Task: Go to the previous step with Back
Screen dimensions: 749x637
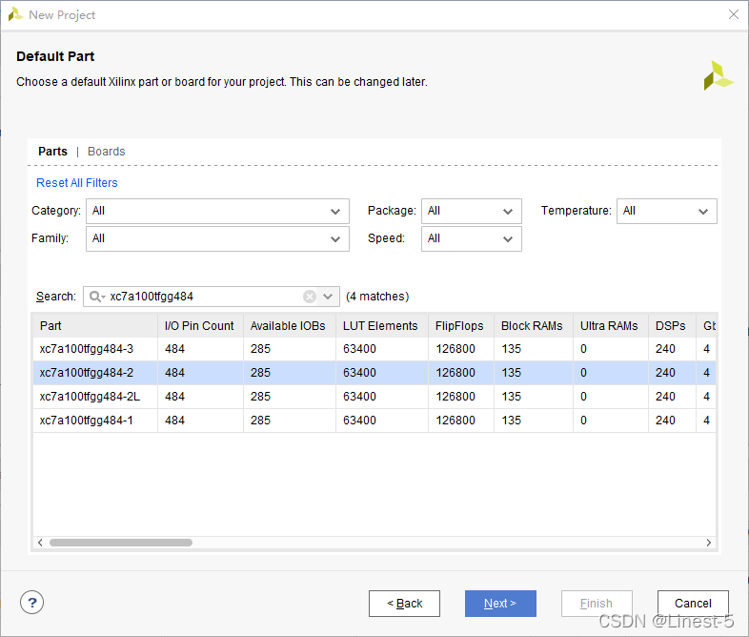Action: click(x=404, y=604)
